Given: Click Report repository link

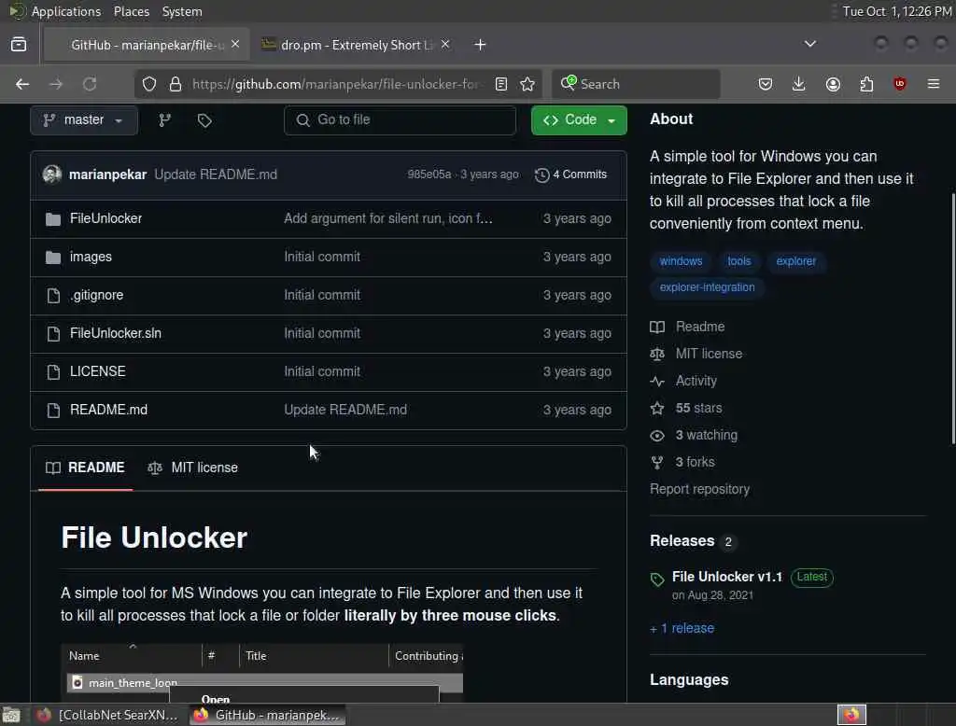Looking at the screenshot, I should [699, 490].
